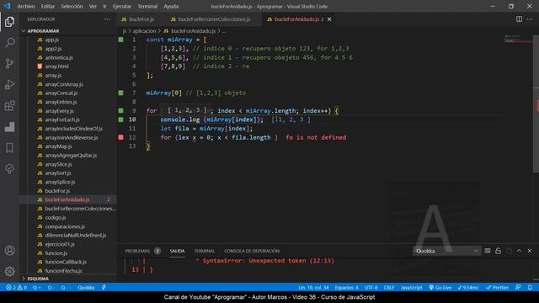Click the lightning bolt status bar icon
539x303 pixels.
point(104,288)
